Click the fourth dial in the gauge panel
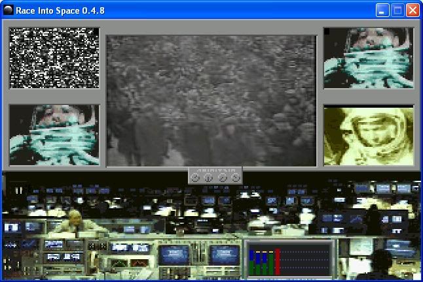 click(x=236, y=178)
